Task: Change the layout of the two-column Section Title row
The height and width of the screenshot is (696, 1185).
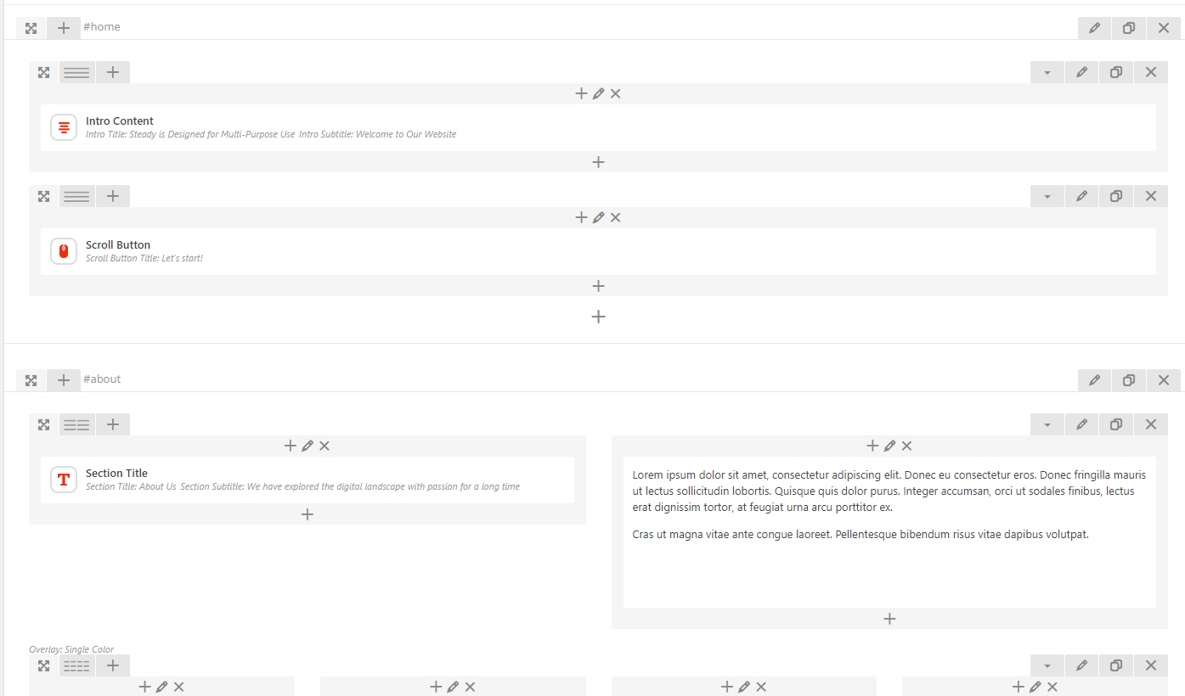Action: [76, 425]
